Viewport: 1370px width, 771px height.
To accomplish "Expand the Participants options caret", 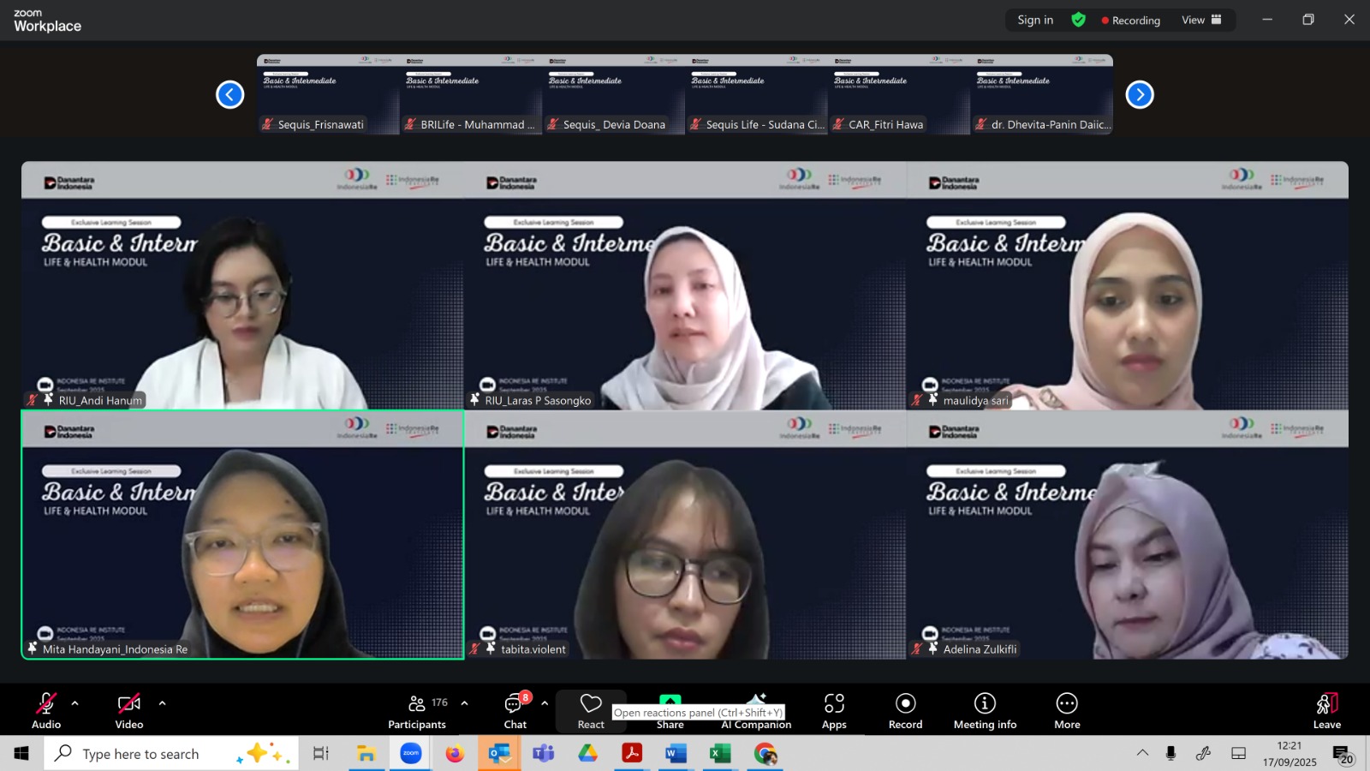I will click(464, 703).
